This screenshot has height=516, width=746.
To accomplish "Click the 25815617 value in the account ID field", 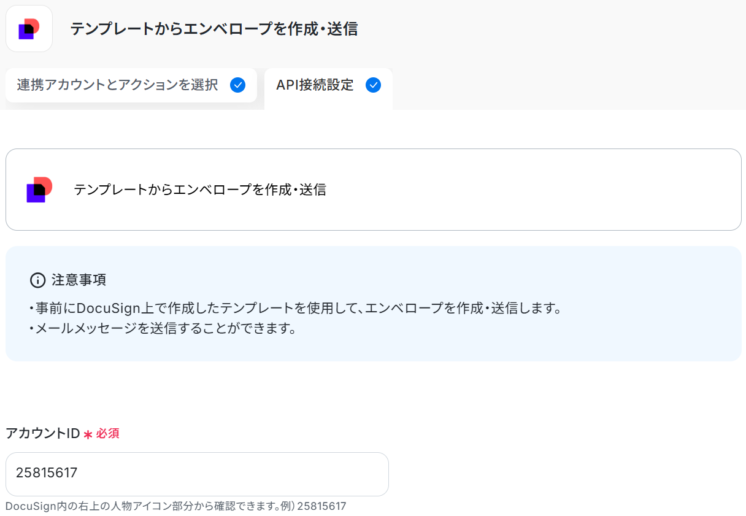I will pyautogui.click(x=47, y=473).
